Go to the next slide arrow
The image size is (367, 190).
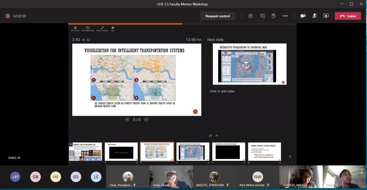coord(146,119)
